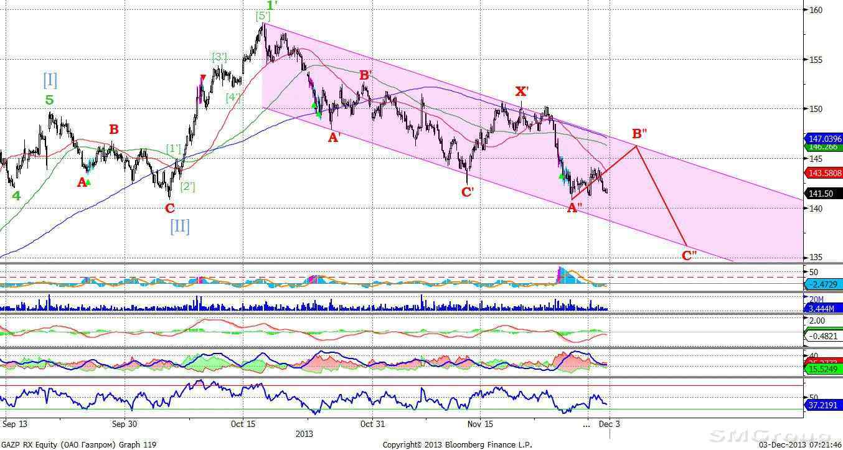Click the green triangle marker left of A''
843x450 pixels.
click(x=562, y=177)
